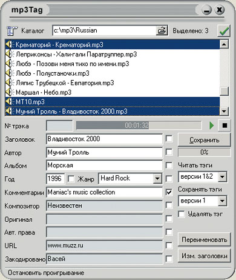Select file Любэ - Полустаночки.mp3

[x=113, y=73]
